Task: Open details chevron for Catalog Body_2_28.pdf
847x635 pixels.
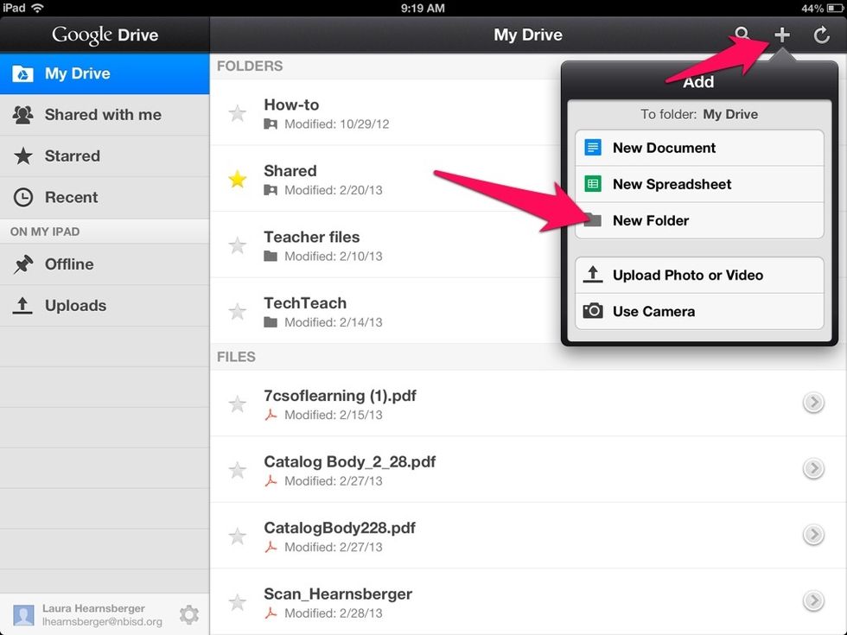Action: click(x=813, y=468)
